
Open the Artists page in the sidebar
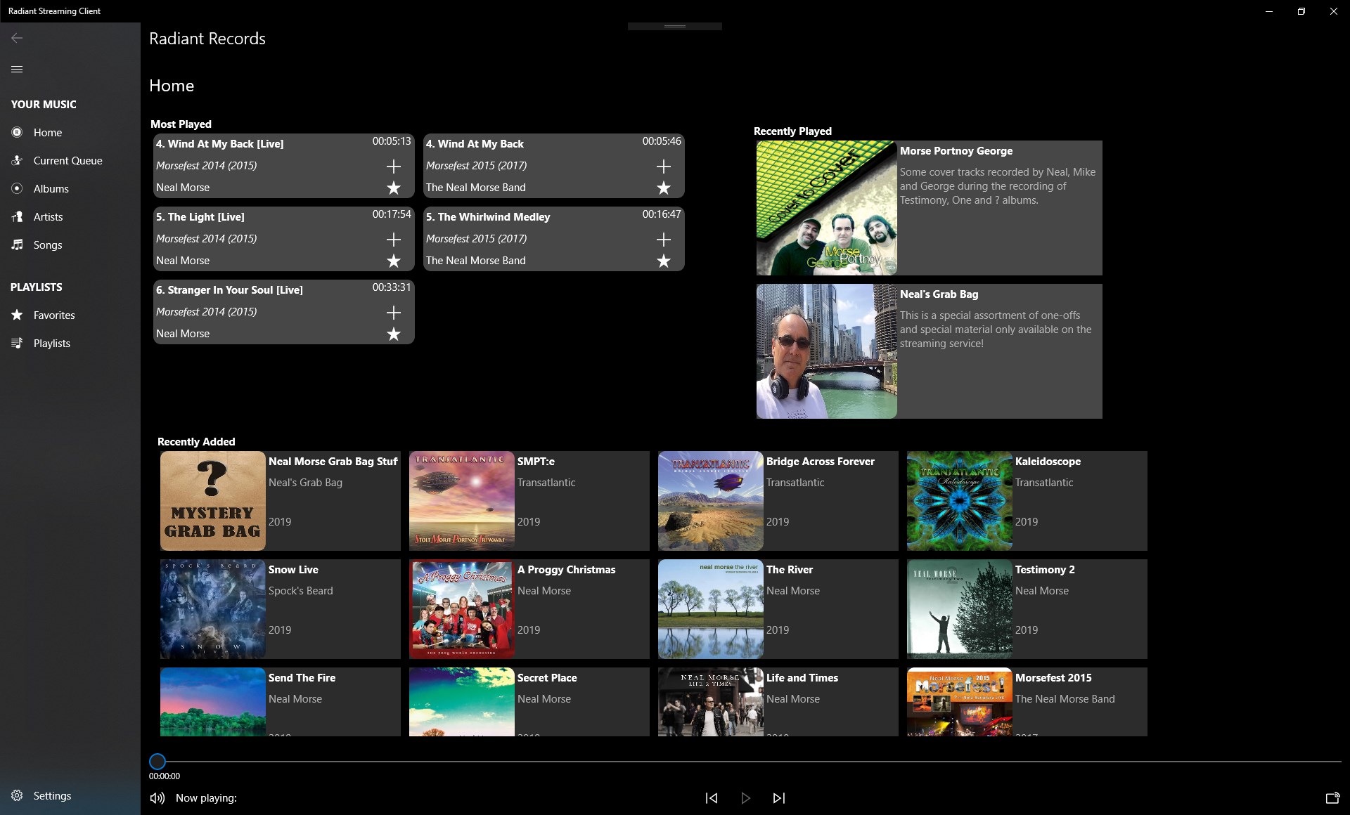pyautogui.click(x=48, y=217)
